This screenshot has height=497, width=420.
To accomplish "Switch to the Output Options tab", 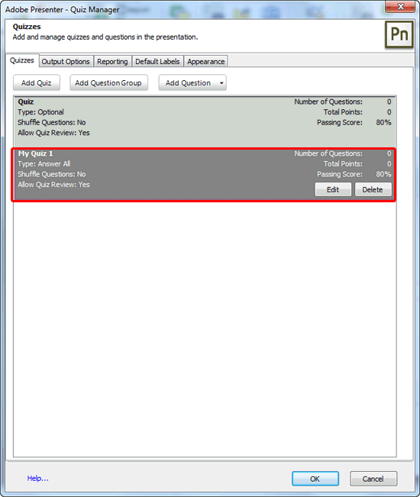I will (x=66, y=62).
